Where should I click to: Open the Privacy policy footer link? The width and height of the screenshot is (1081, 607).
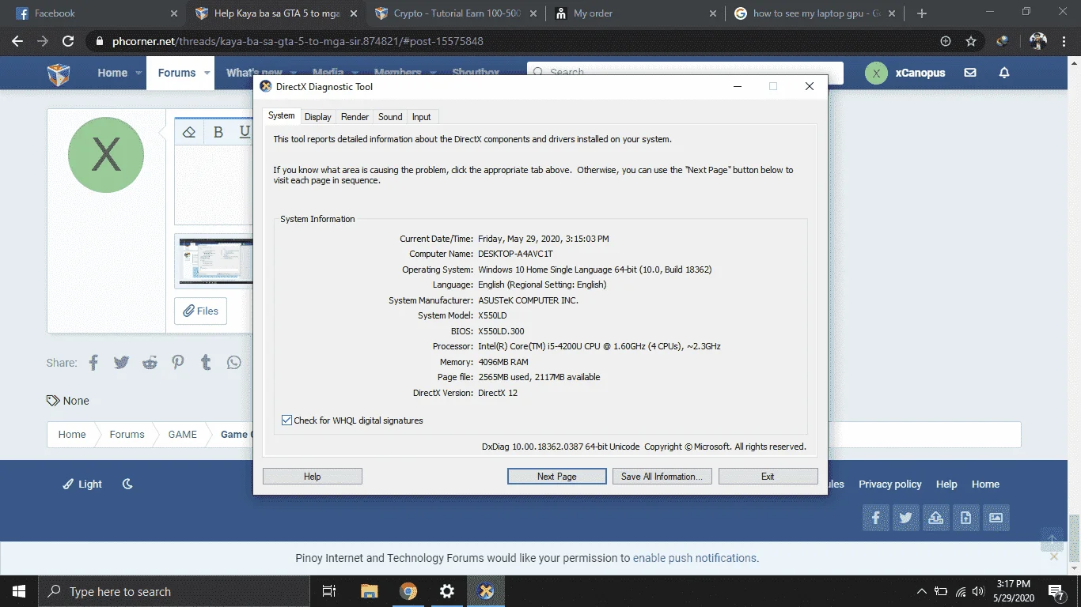click(x=890, y=484)
